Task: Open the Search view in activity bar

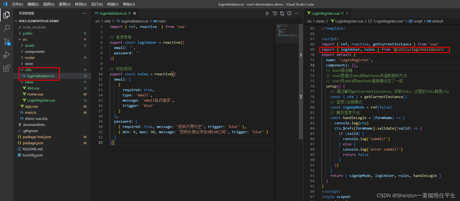Action: coord(7,28)
